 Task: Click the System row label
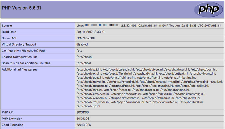pyautogui.click(x=7, y=26)
